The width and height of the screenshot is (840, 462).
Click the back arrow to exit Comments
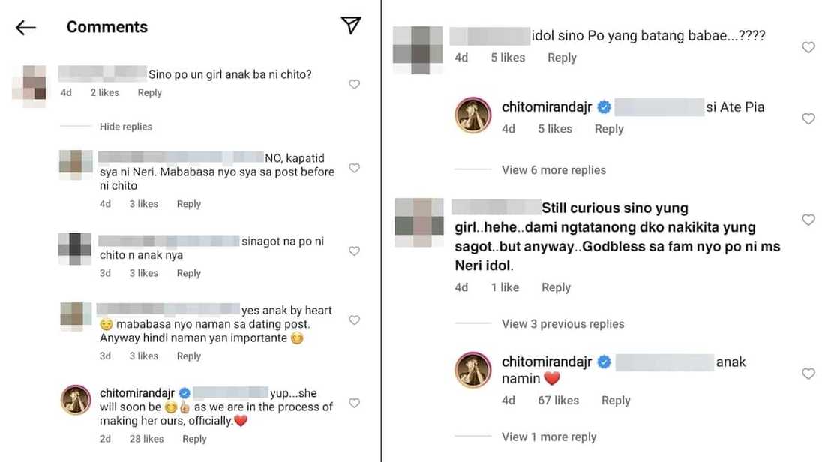pyautogui.click(x=25, y=27)
